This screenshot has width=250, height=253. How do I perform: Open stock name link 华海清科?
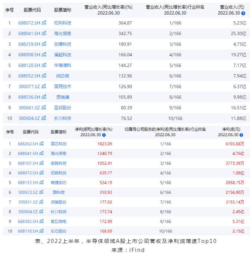pyautogui.click(x=62, y=65)
